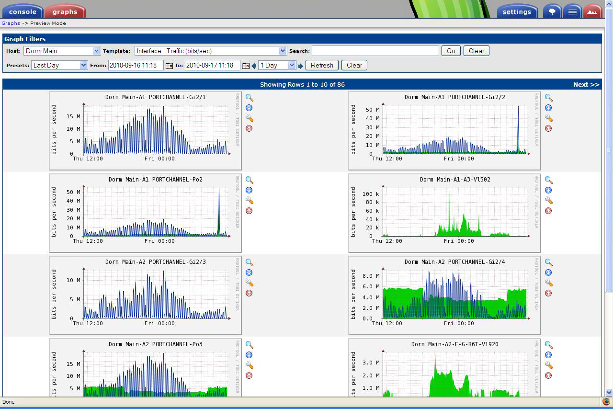Zoom graph Dorm Main-A1 PORTCHANNEL-Po2
613x409 pixels.
point(249,180)
